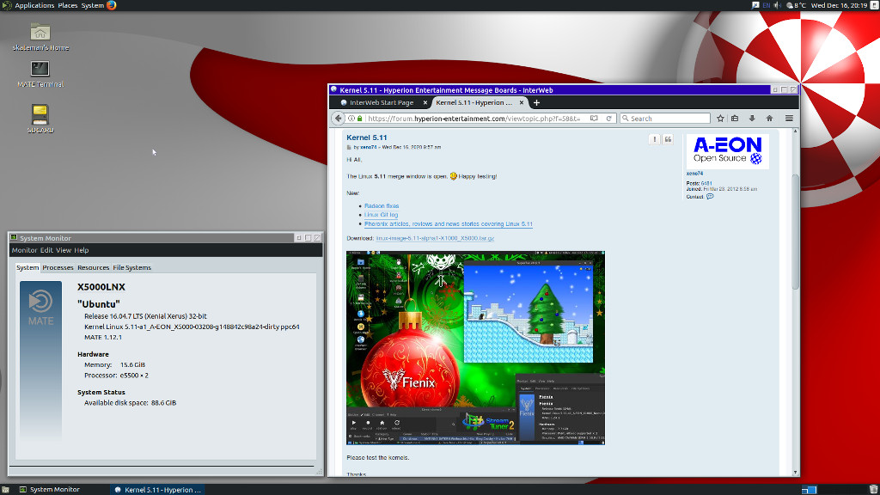Open the volume control in the top panel
This screenshot has height=495, width=880.
777,5
